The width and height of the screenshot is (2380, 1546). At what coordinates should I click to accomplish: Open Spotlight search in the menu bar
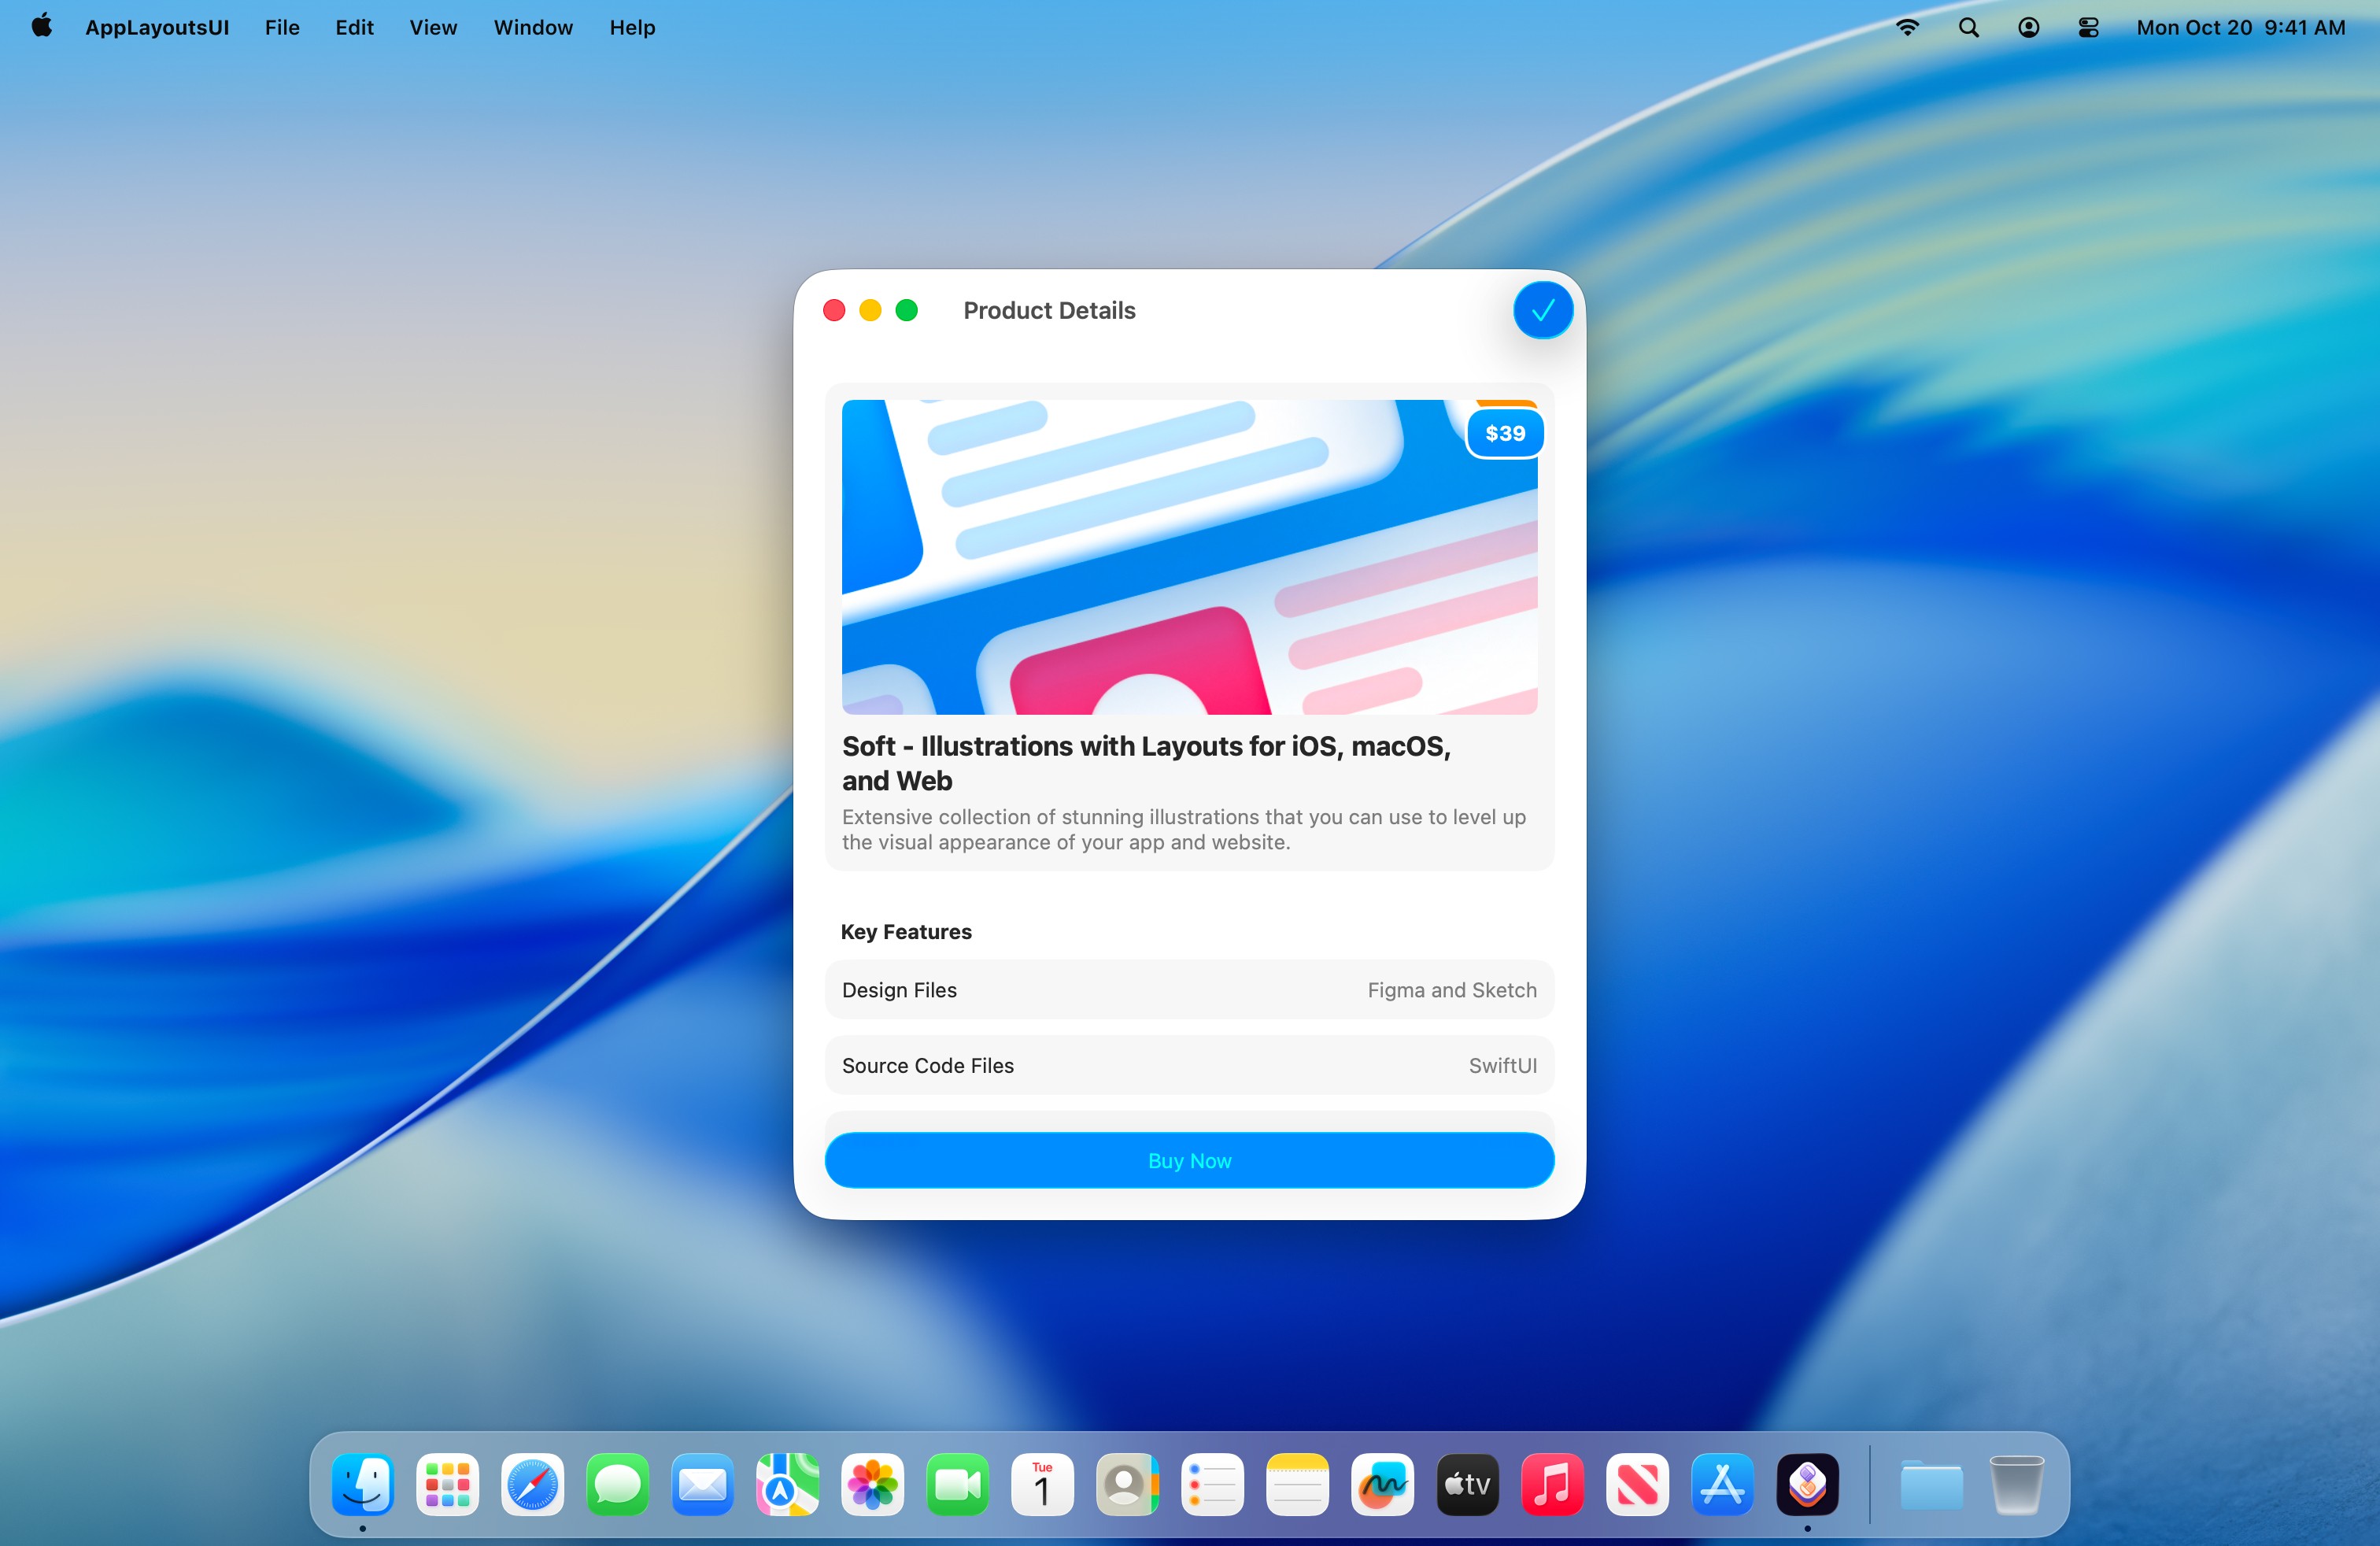pos(1968,27)
